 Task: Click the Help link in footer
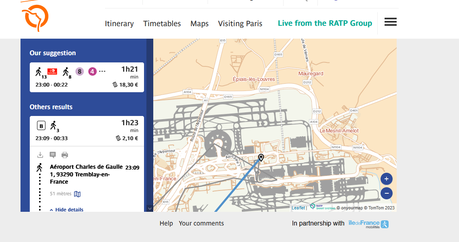point(166,223)
